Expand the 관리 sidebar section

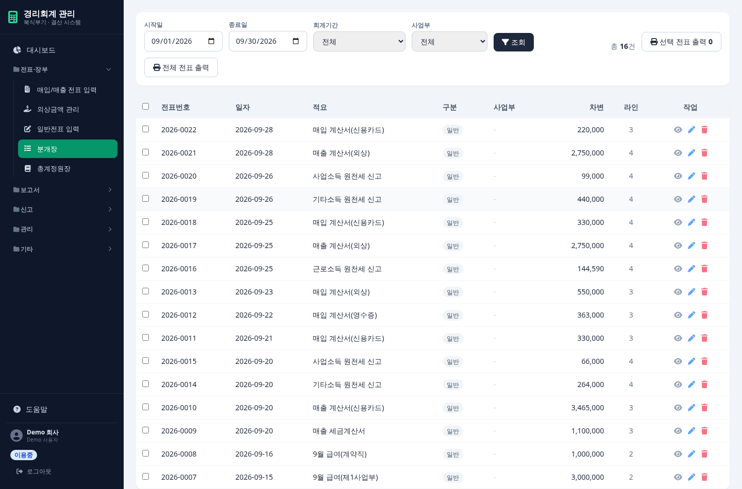click(62, 229)
